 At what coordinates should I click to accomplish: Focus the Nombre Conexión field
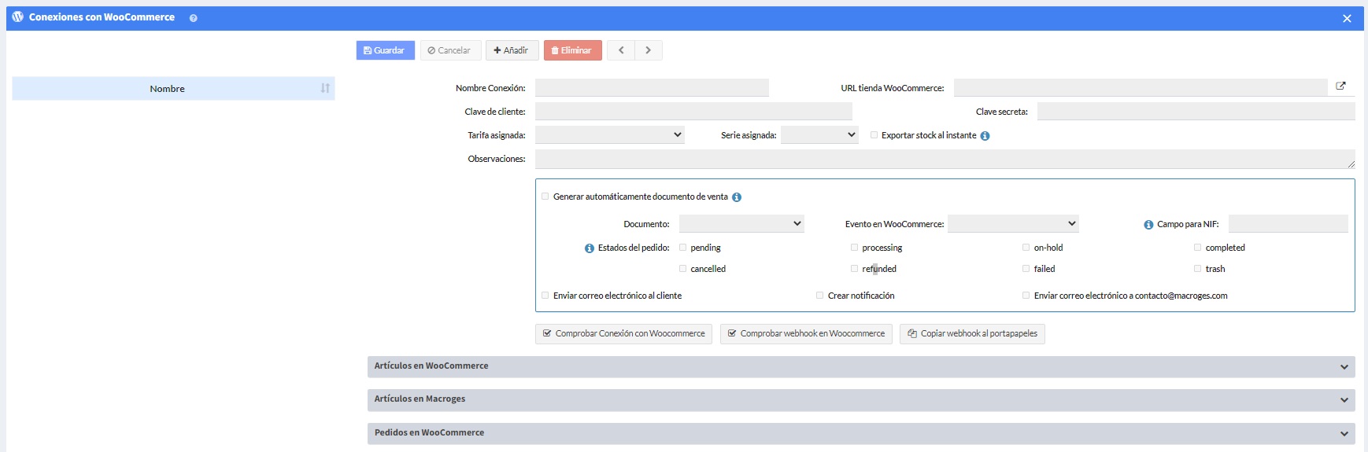pyautogui.click(x=652, y=88)
